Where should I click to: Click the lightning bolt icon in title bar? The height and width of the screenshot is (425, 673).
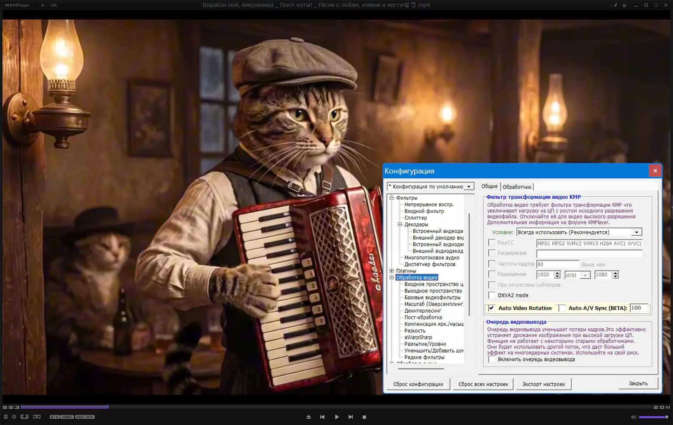click(43, 5)
